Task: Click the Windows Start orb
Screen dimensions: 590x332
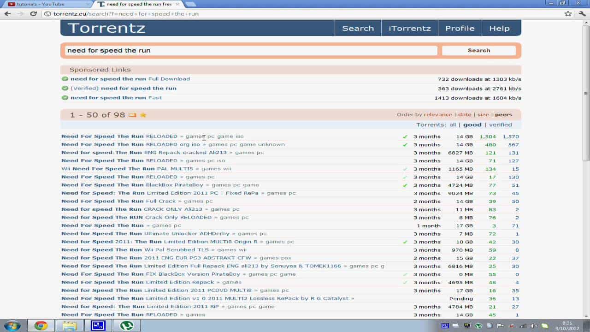Action: pos(12,325)
